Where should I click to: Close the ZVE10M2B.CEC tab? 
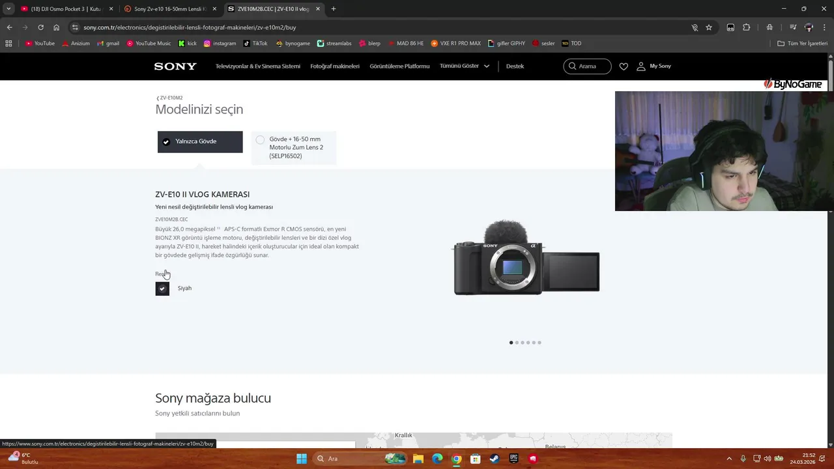click(318, 9)
